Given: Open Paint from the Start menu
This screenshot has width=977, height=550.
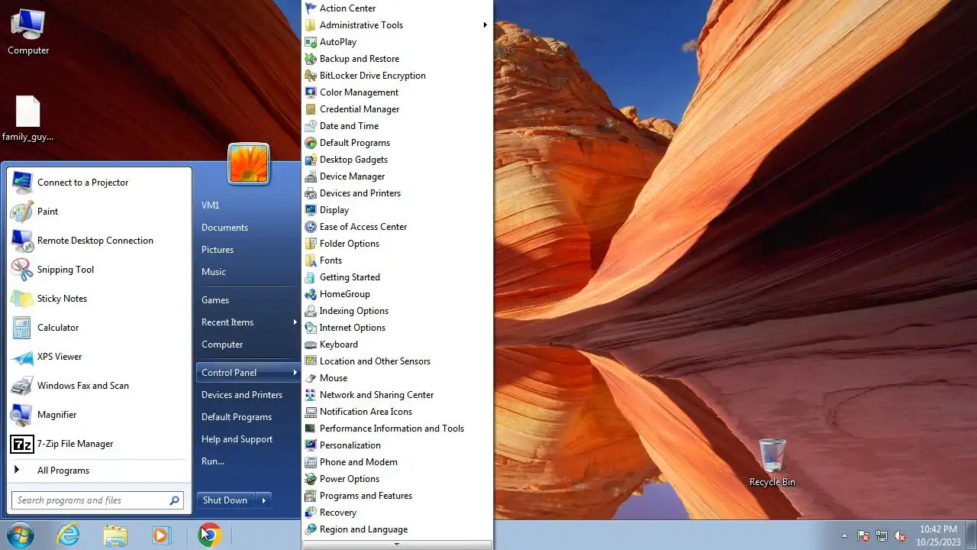Looking at the screenshot, I should (98, 212).
